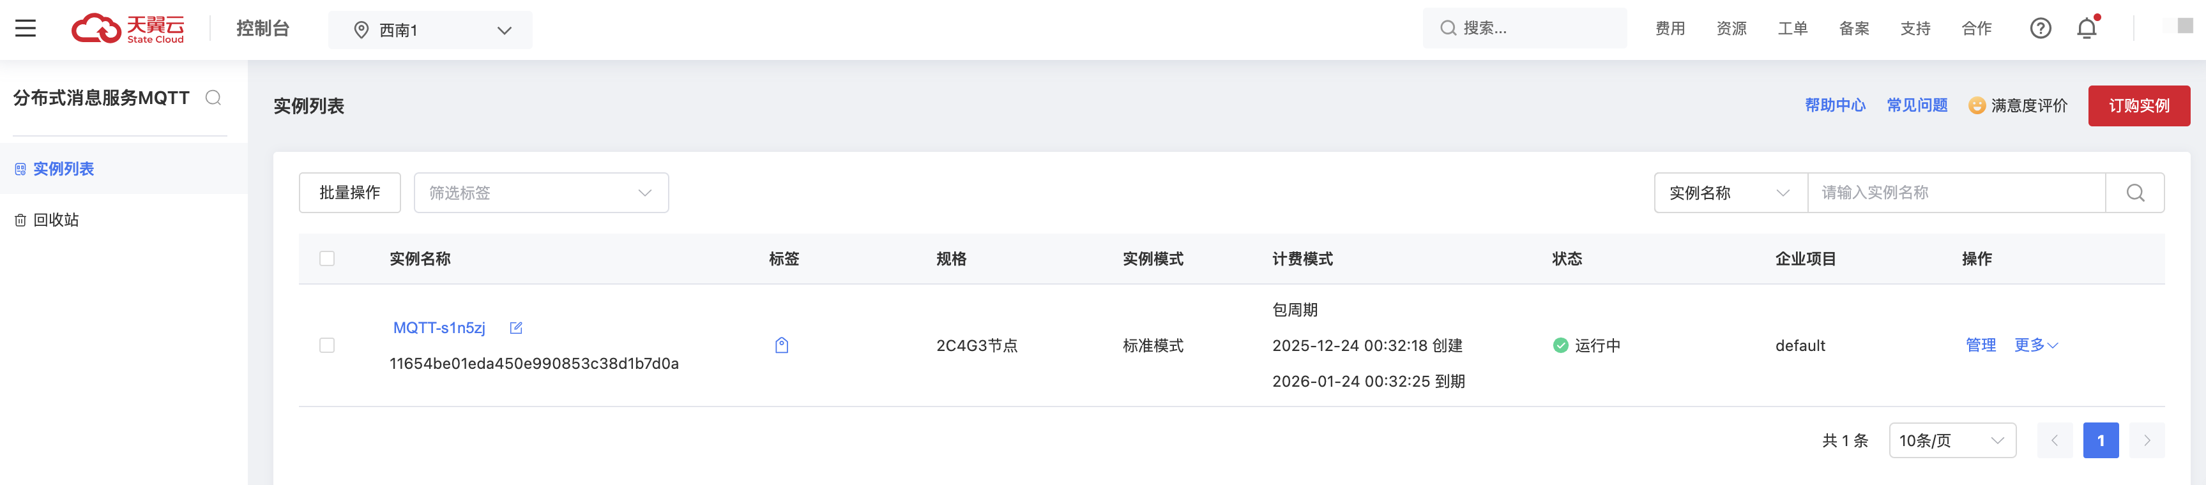Click the tag icon in the 标签 column

tap(781, 346)
